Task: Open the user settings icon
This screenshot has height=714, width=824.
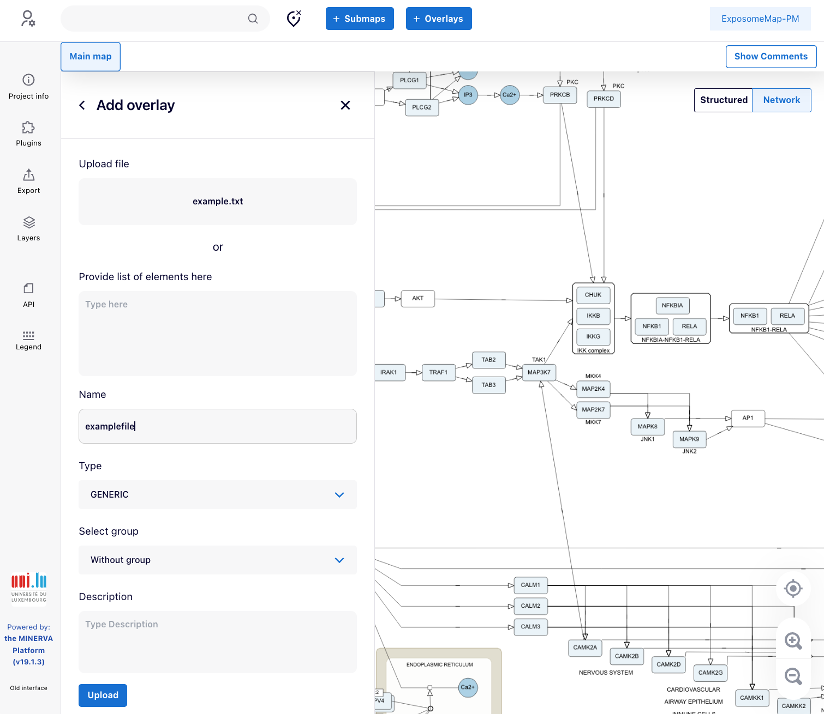Action: pos(28,19)
